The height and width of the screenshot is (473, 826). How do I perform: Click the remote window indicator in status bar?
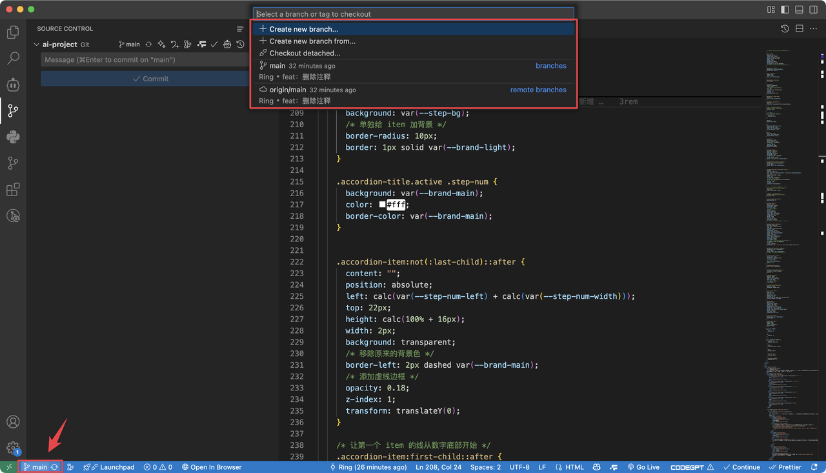(x=9, y=467)
